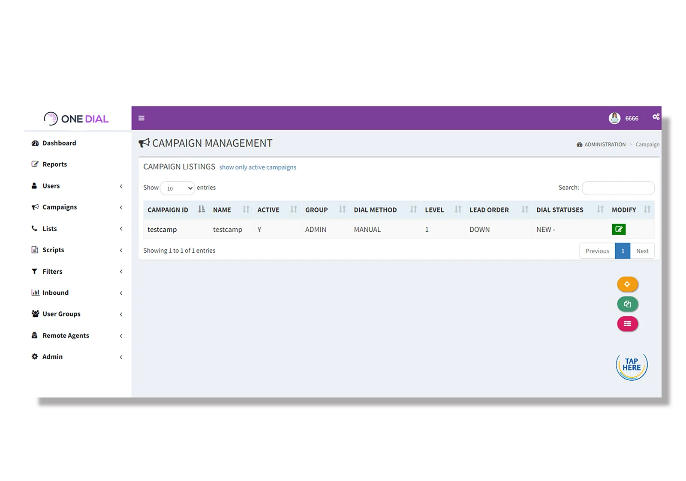The width and height of the screenshot is (686, 481).
Task: Click the Scripts document icon
Action: [x=34, y=250]
